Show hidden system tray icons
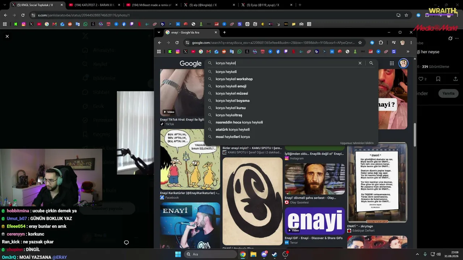The height and width of the screenshot is (260, 463). click(417, 254)
